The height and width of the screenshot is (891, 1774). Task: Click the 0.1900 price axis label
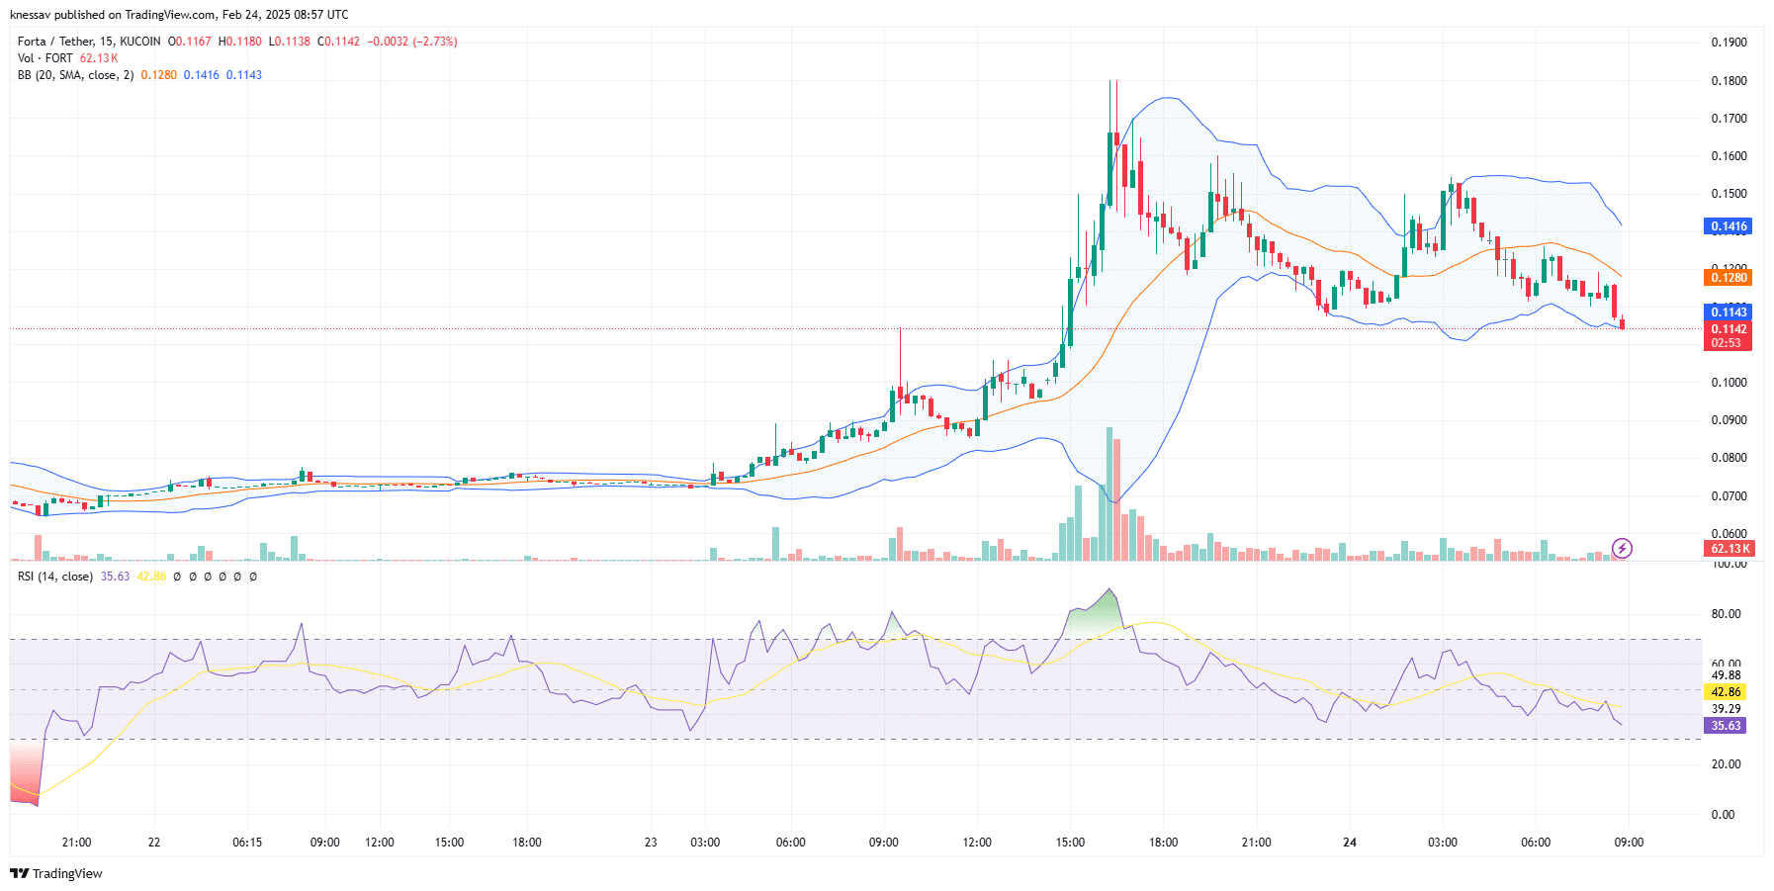[x=1730, y=43]
